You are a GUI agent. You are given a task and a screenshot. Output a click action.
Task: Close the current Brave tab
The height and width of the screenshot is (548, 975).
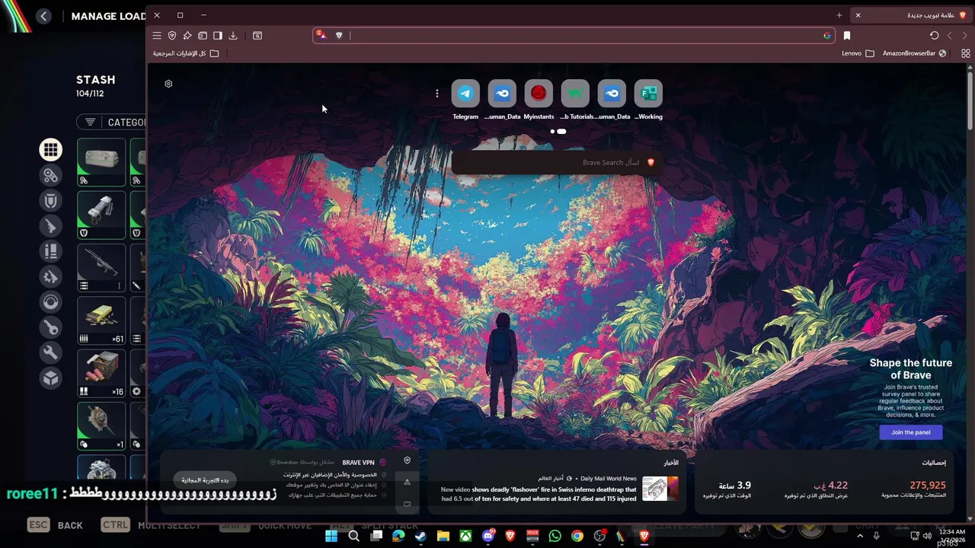[x=858, y=15]
